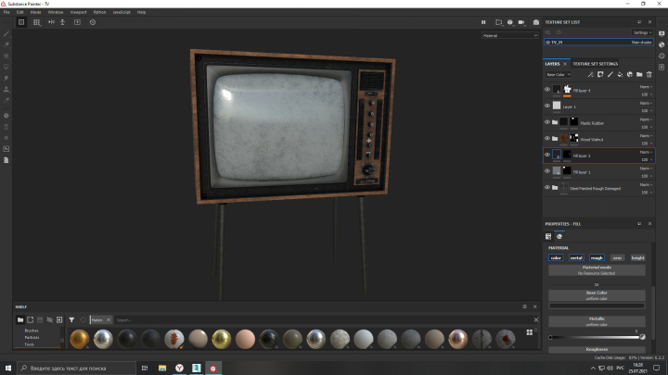Hide the Steel Painted Rough Damaged folder
668x375 pixels.
click(547, 187)
